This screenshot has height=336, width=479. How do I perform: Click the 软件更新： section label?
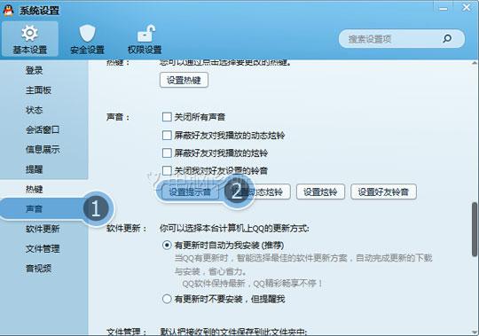[127, 228]
